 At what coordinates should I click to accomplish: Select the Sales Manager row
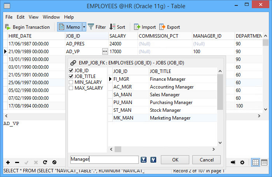[x=162, y=95]
